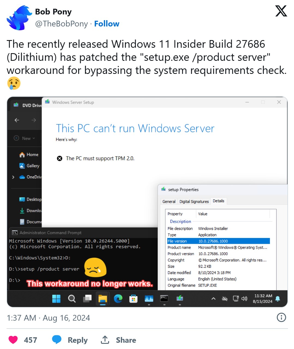The image size is (294, 349).
Task: Show hidden icons via the tray chevron
Action: tap(213, 299)
